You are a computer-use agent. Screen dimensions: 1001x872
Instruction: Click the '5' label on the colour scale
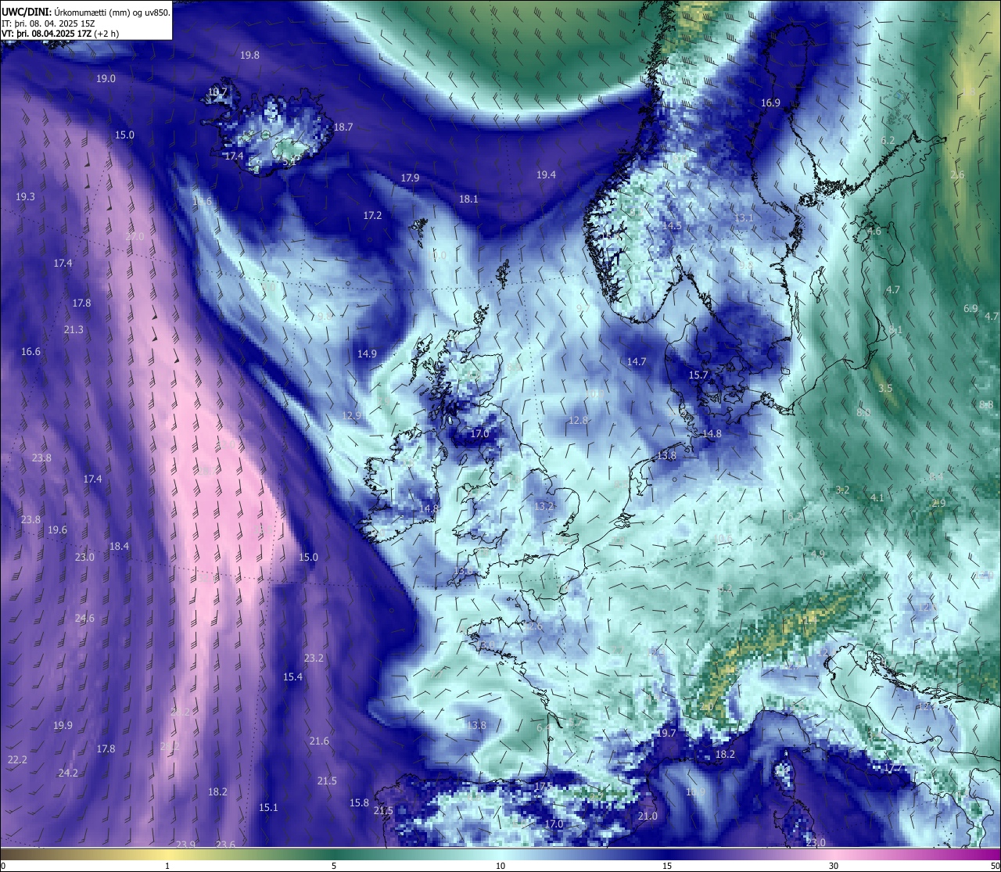(334, 866)
